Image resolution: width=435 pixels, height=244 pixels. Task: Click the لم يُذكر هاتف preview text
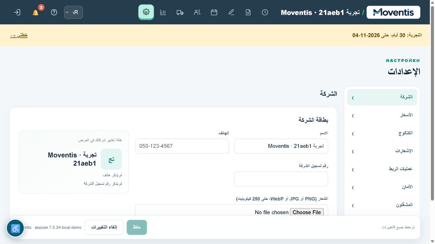(x=112, y=175)
